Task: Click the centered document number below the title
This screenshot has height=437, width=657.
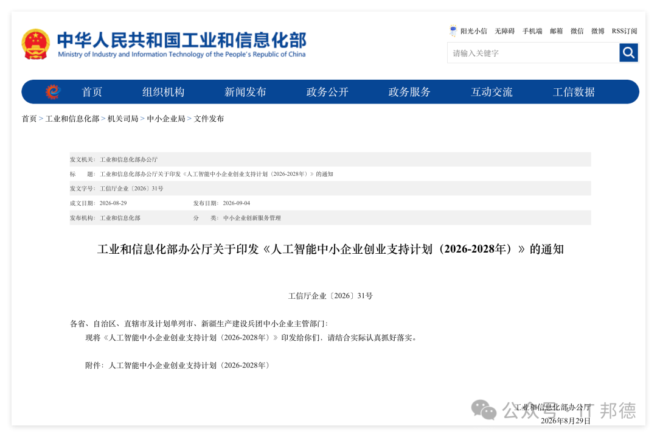Action: 330,296
